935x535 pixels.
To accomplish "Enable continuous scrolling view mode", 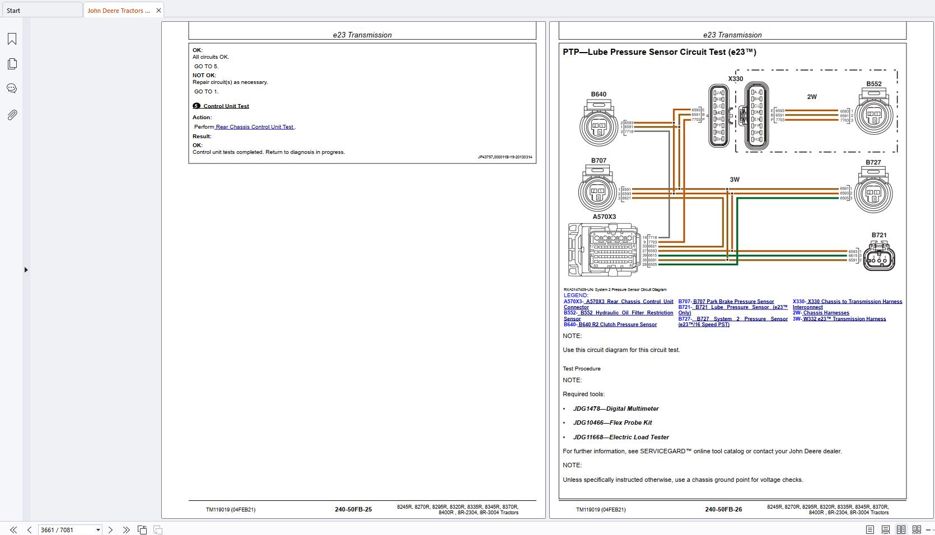I will point(885,529).
